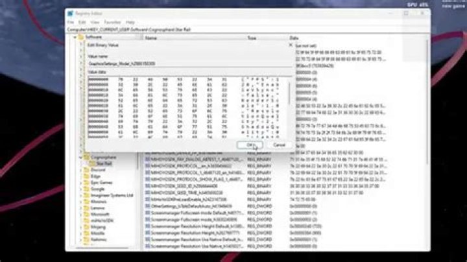
Task: Click Cancel in Edit Binary Value dialog
Action: coord(279,145)
